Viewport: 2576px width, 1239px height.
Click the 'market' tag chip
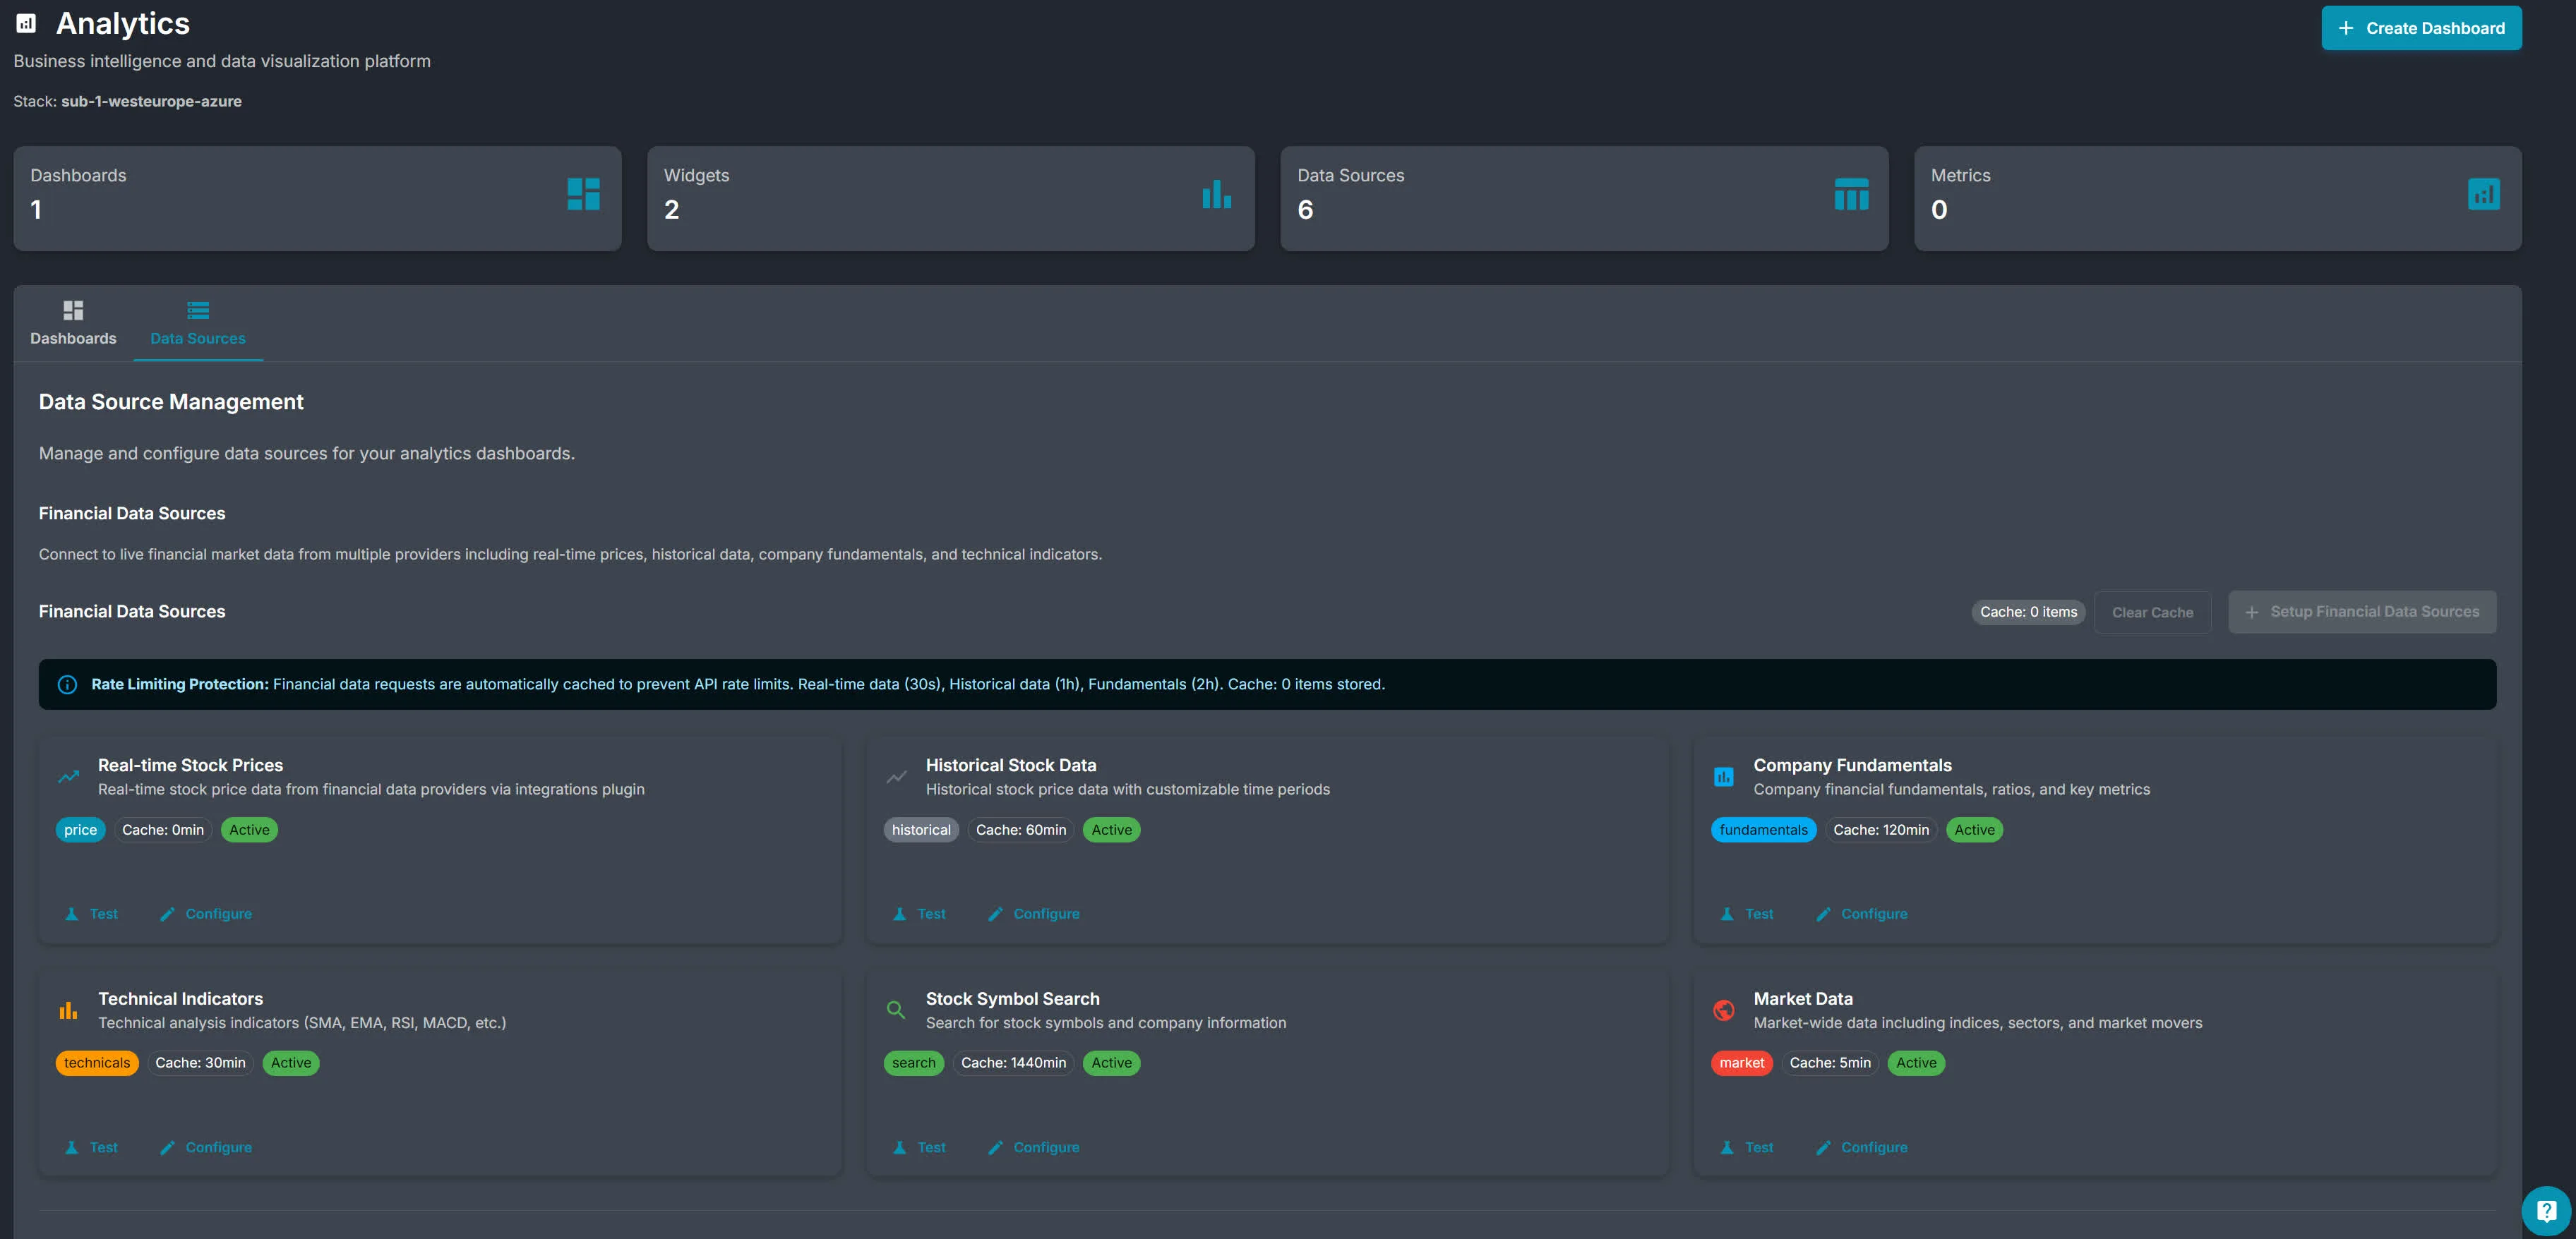tap(1742, 1063)
